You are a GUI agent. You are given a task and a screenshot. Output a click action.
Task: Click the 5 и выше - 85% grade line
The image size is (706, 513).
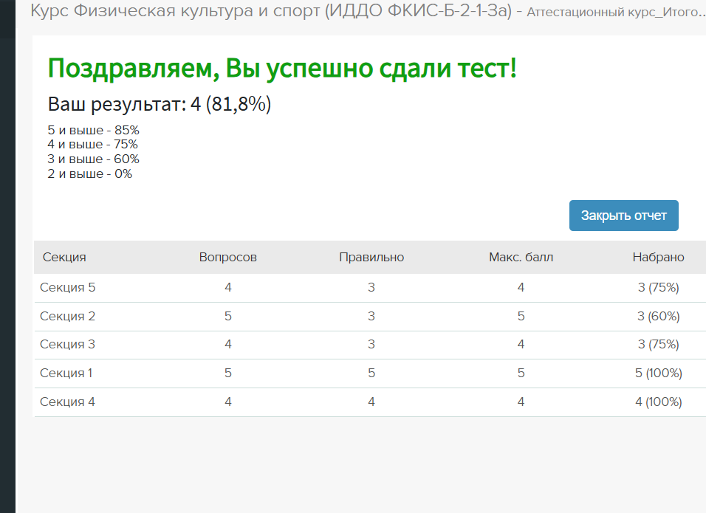93,130
